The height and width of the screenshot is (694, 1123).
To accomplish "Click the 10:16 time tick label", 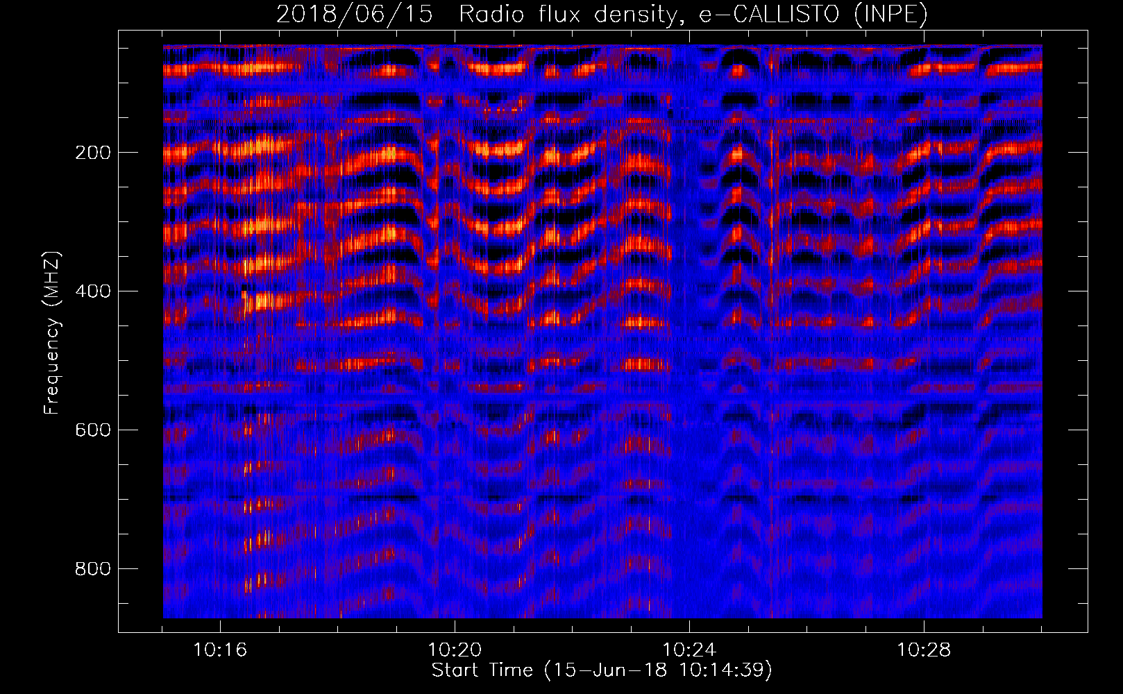I will 220,650.
